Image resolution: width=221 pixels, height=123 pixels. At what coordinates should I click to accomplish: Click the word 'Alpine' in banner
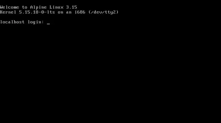tap(38, 7)
